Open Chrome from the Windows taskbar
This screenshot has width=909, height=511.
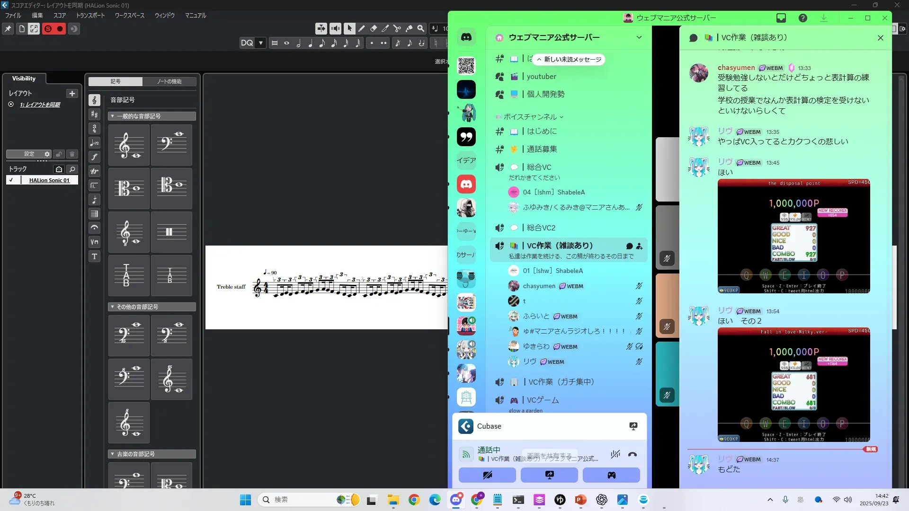(x=414, y=500)
